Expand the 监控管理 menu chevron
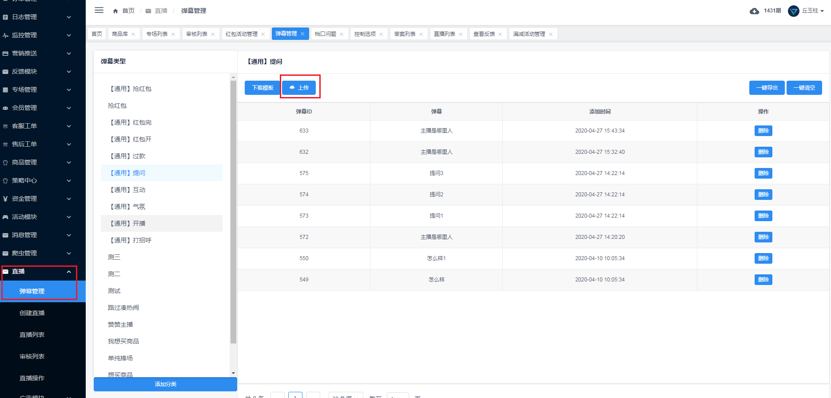The height and width of the screenshot is (398, 831). [69, 35]
